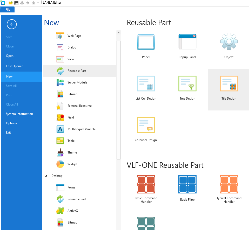Click the open folder icon in title bar
Viewport: 249px width, 230px height.
tap(11, 3)
